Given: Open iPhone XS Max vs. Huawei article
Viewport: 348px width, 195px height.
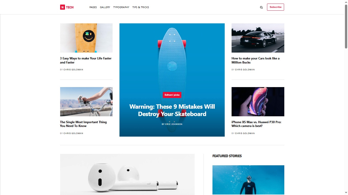Looking at the screenshot, I should [x=256, y=124].
